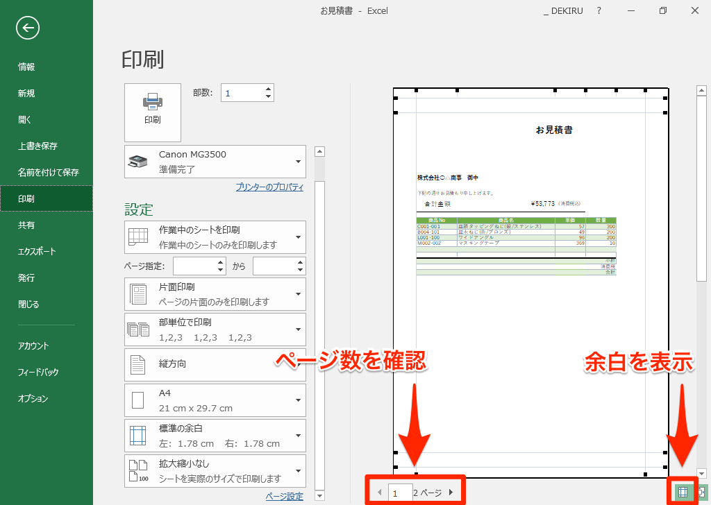711x505 pixels.
Task: Click the _DEKIRU account name
Action: click(563, 11)
